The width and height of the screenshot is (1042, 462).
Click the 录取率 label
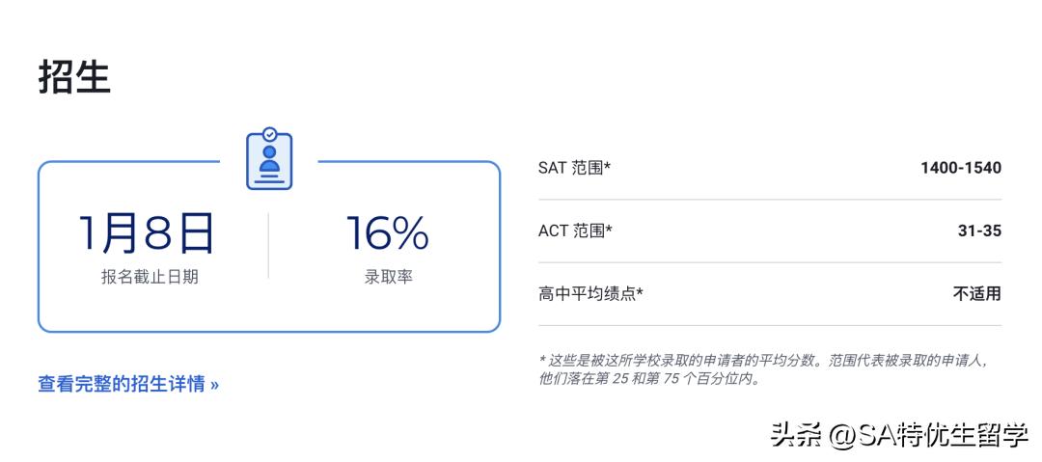click(x=388, y=277)
